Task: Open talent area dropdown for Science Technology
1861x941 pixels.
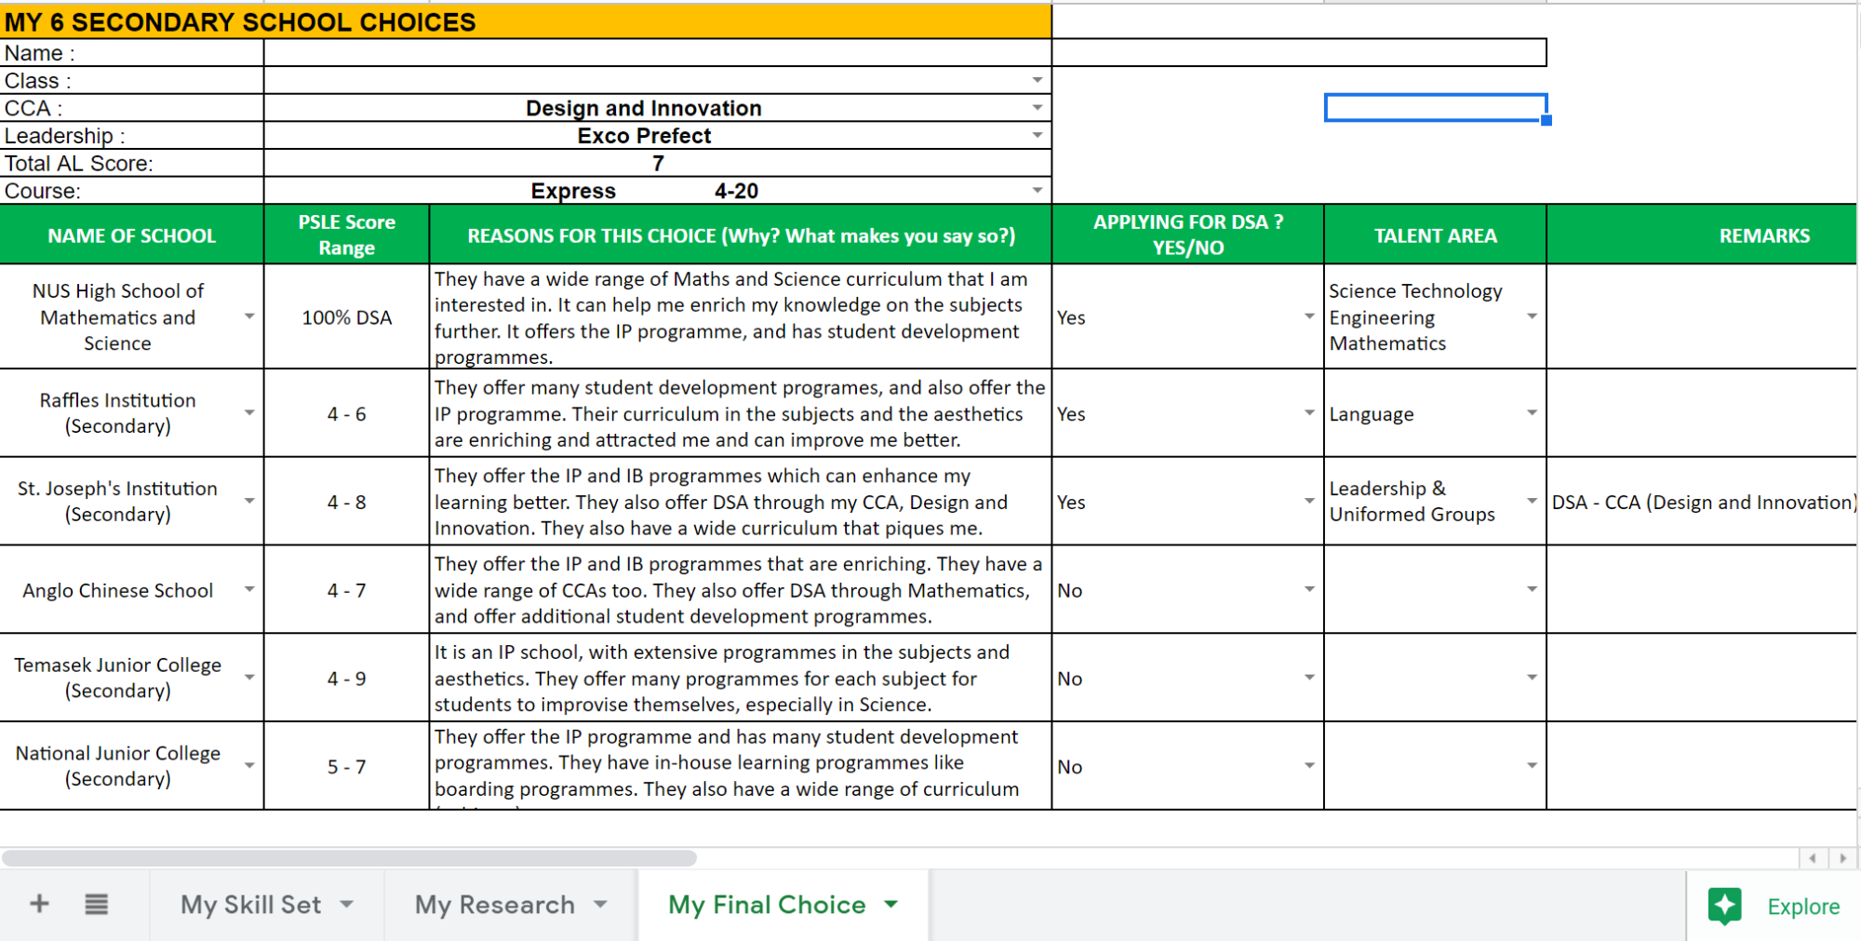Action: (x=1532, y=317)
